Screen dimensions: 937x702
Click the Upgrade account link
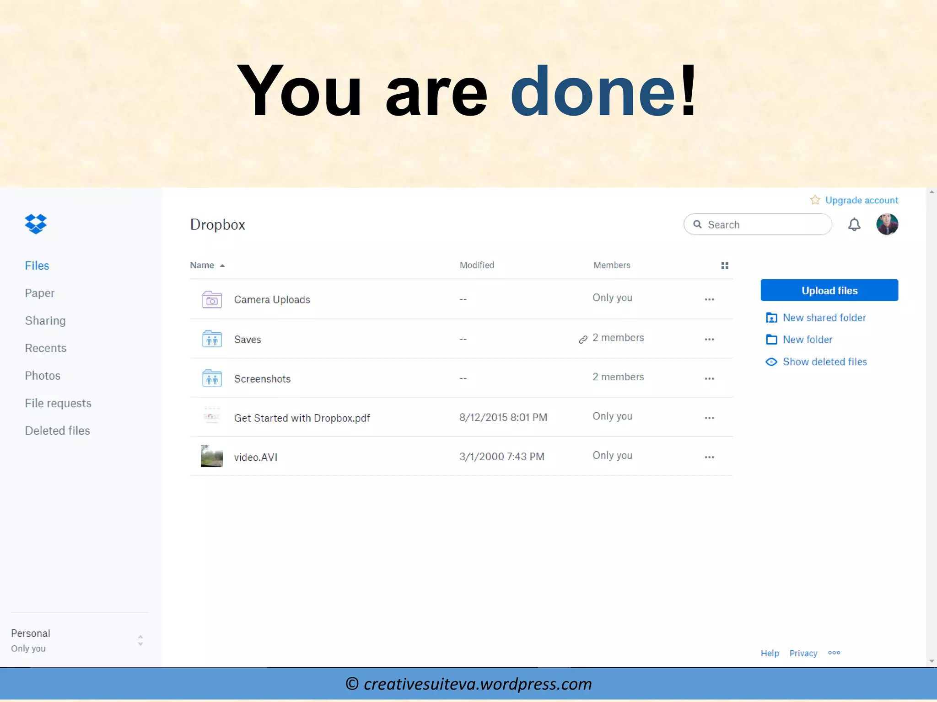point(862,200)
